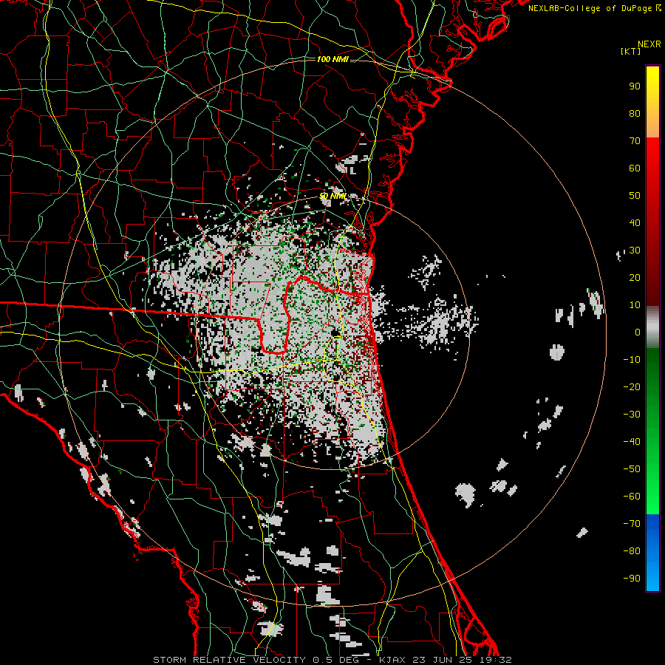665x665 pixels.
Task: Click the -70 value on the velocity scale
Action: click(x=632, y=524)
